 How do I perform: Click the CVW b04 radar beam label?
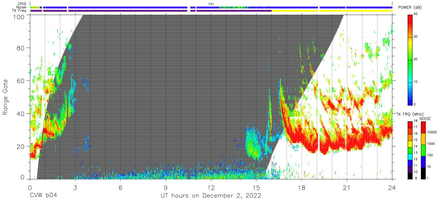(x=43, y=196)
